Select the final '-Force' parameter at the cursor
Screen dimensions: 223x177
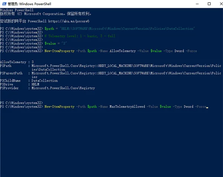pyautogui.click(x=201, y=107)
